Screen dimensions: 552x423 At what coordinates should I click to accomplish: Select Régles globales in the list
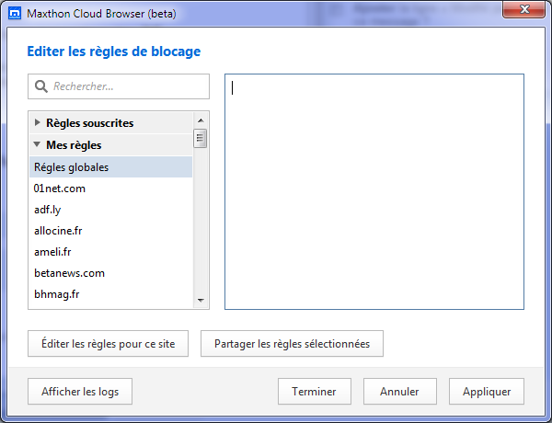click(111, 167)
